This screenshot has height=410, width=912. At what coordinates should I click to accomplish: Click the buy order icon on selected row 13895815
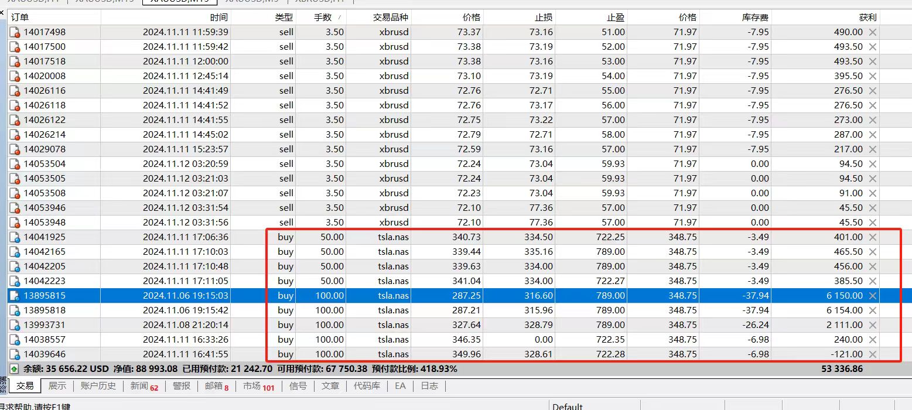coord(14,296)
